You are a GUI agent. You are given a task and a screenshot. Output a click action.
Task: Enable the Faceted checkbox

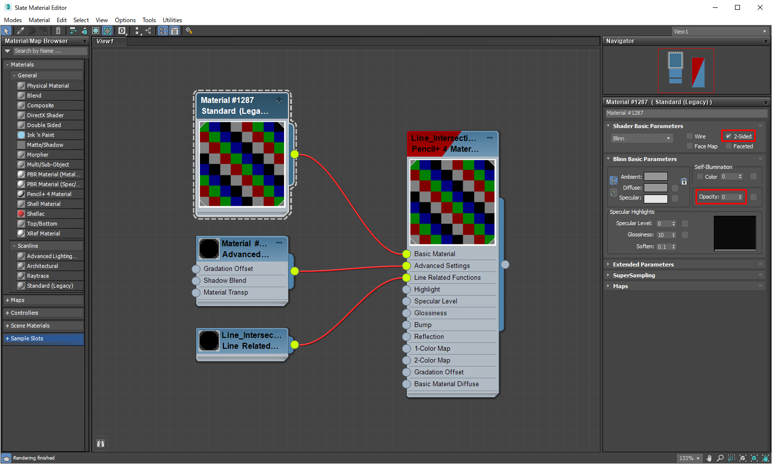click(729, 146)
